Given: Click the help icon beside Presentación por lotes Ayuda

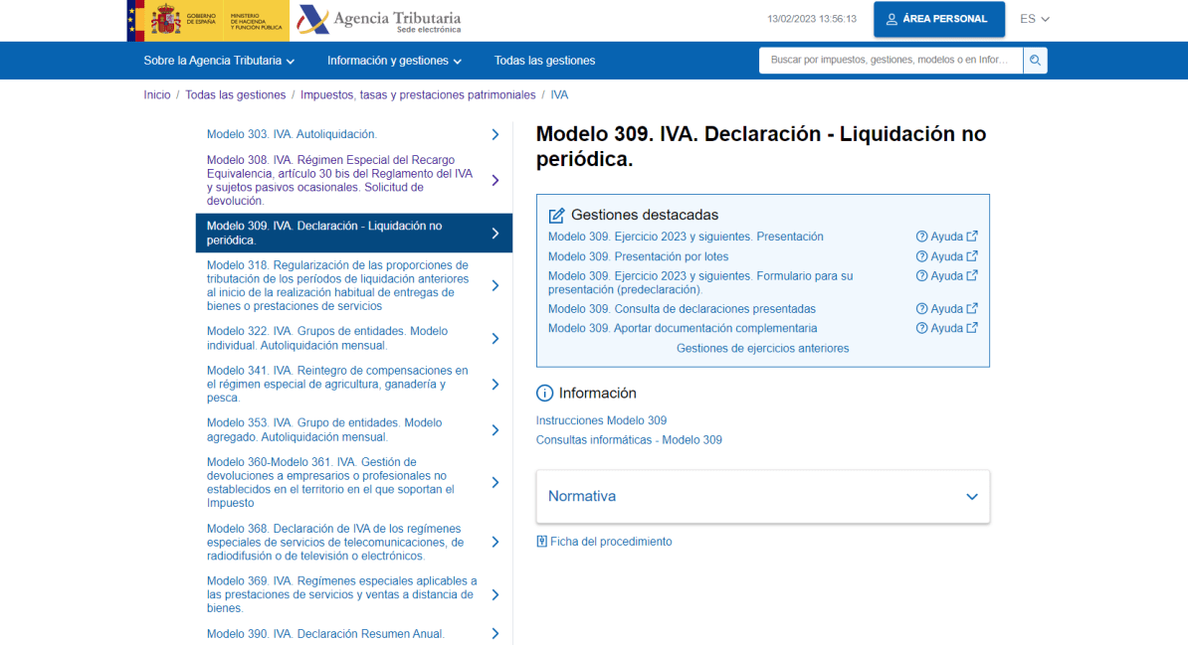Looking at the screenshot, I should [922, 255].
